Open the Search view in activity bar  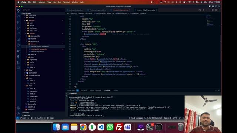18,16
